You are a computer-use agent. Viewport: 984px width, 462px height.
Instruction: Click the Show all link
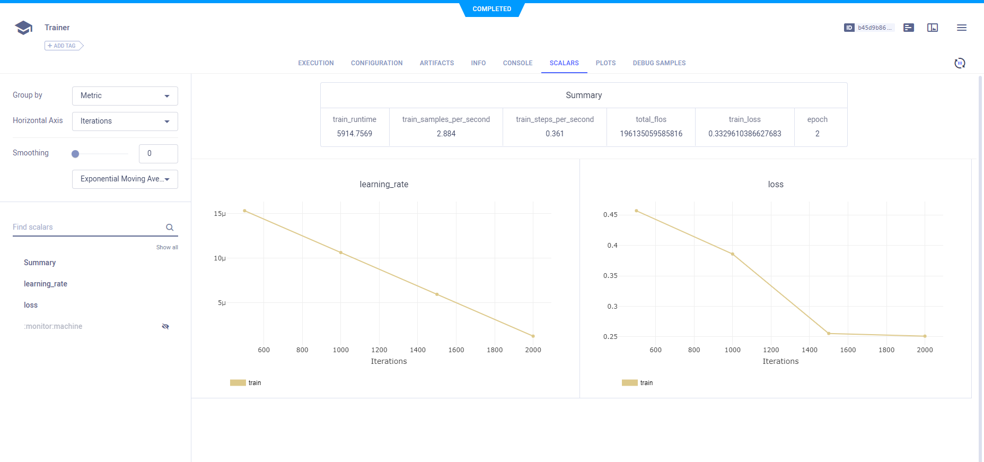click(x=167, y=248)
